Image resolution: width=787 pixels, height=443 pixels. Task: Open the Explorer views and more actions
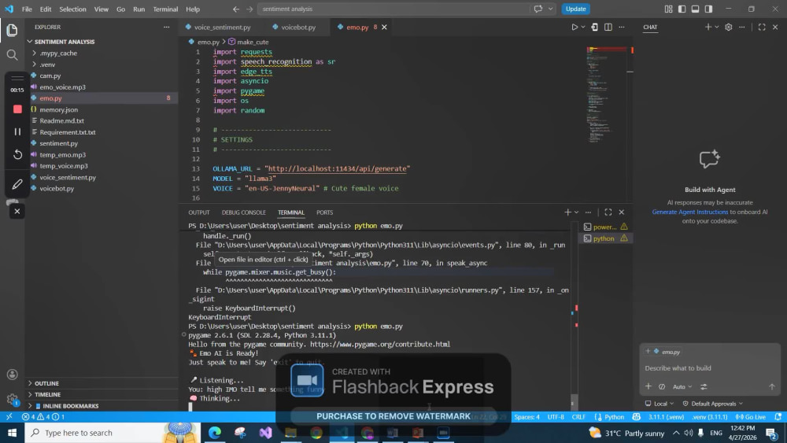tap(166, 27)
